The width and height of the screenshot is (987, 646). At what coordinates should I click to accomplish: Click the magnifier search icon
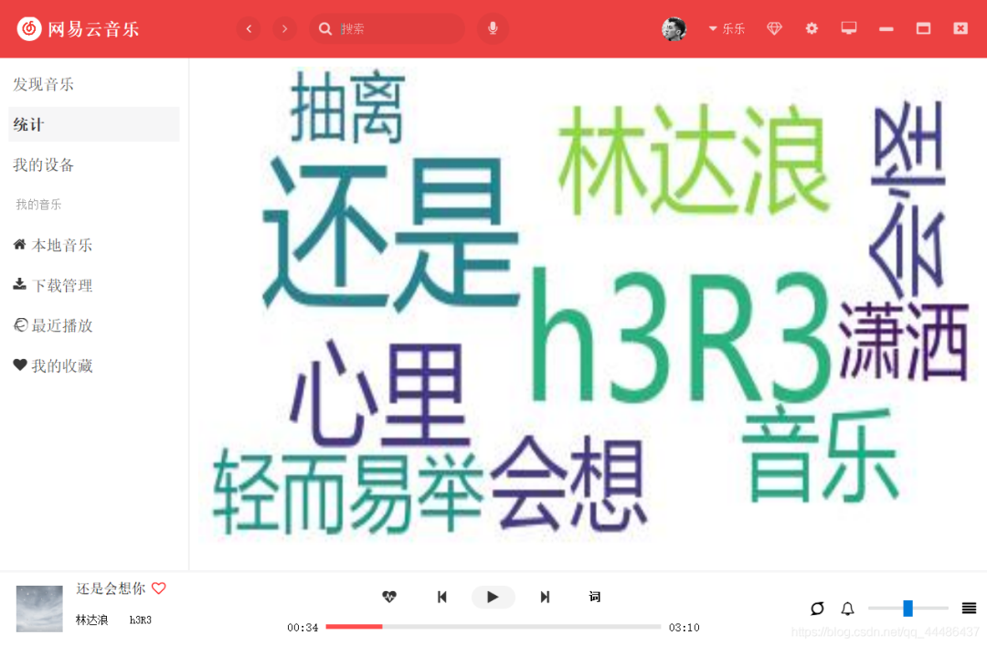click(324, 28)
